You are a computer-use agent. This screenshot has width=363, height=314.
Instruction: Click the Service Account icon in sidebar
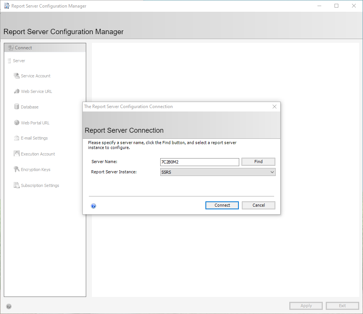[x=16, y=76]
